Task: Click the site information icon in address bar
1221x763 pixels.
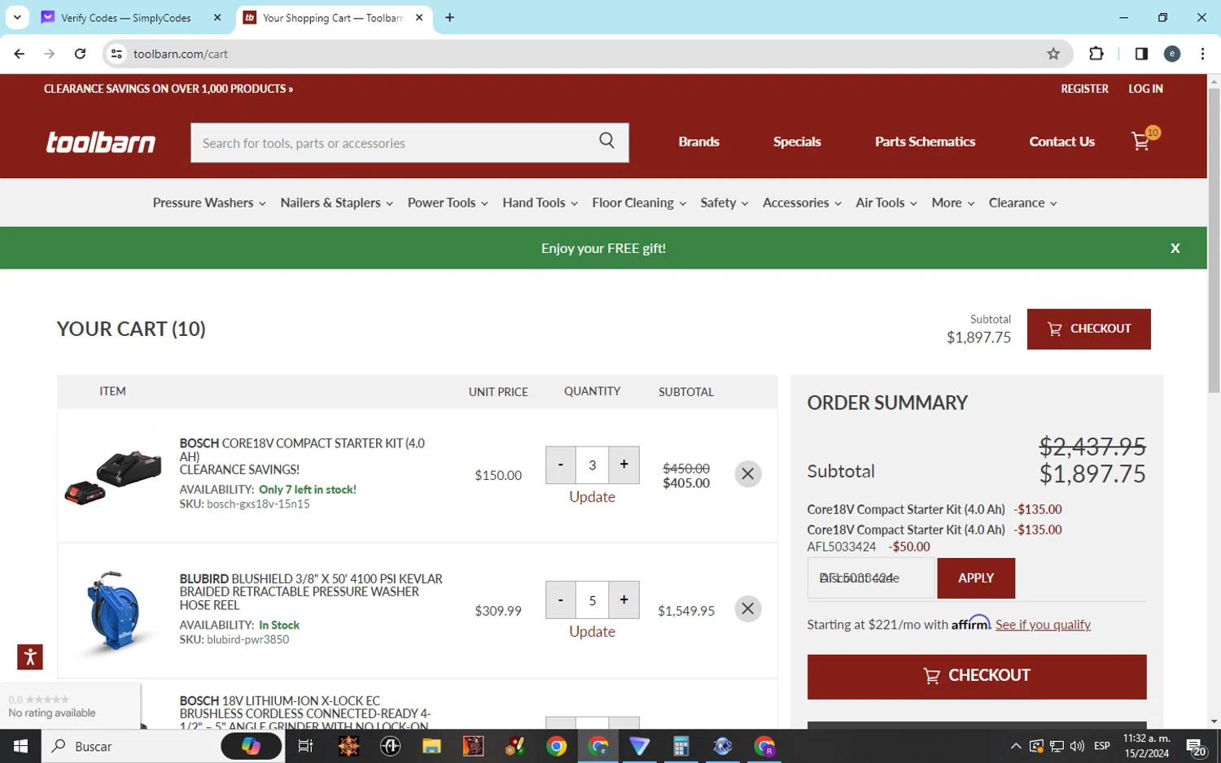Action: pos(116,54)
